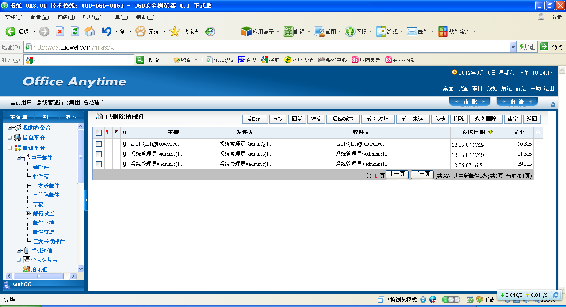Expand the 邮箱设置 tree node
Screen dimensions: 566x307
pyautogui.click(x=27, y=214)
